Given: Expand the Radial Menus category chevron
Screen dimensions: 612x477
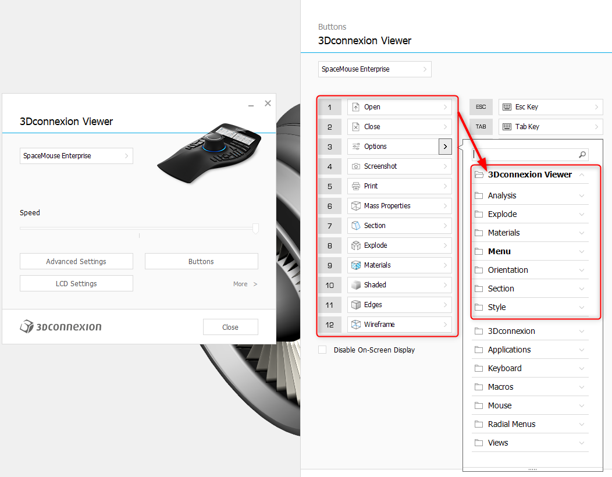Looking at the screenshot, I should click(582, 424).
